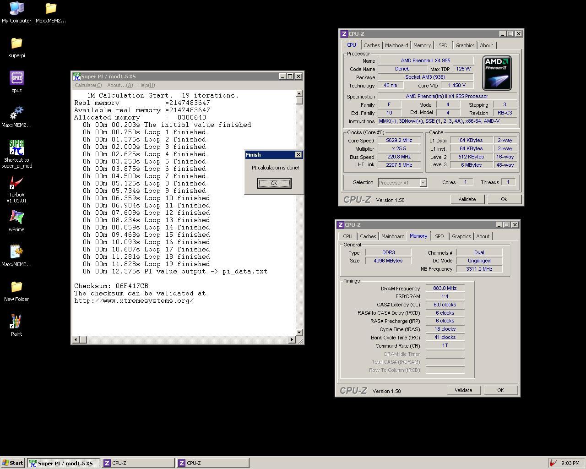The width and height of the screenshot is (586, 469).
Task: Select About tab in lower CPU-Z window
Action: pyautogui.click(x=483, y=236)
